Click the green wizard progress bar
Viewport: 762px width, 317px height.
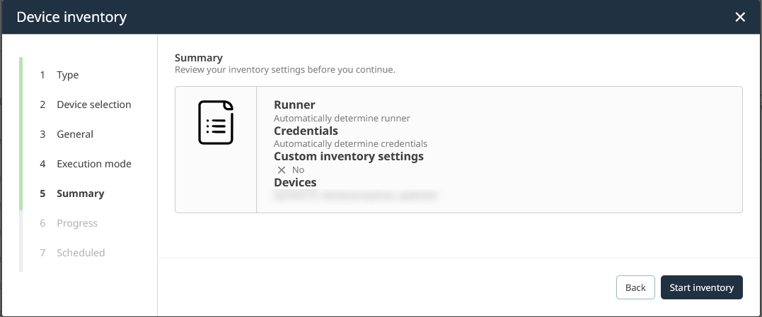tap(21, 134)
